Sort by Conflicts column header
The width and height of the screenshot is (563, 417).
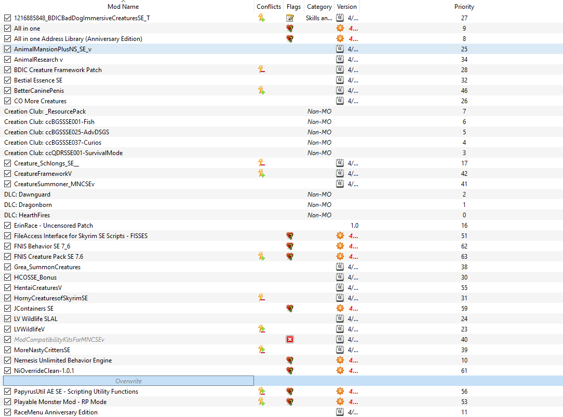pyautogui.click(x=269, y=6)
